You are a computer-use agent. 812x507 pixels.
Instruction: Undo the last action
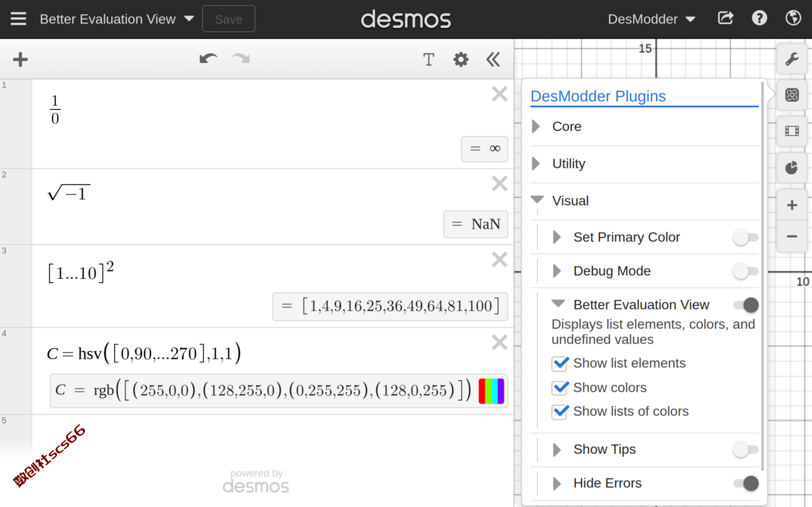(208, 60)
